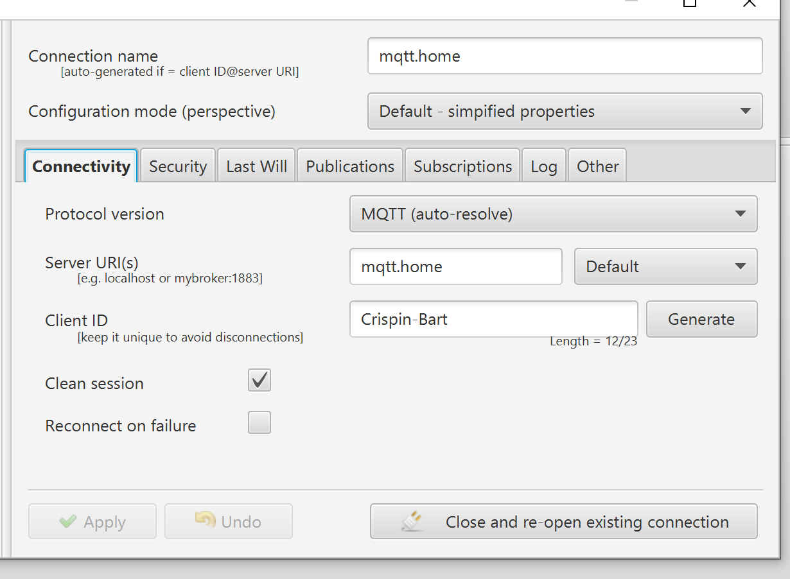Switch to the Security tab
This screenshot has width=790, height=579.
pos(178,166)
